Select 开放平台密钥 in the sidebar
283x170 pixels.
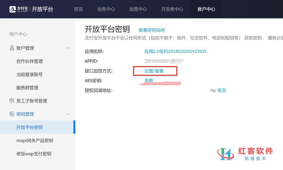[38, 127]
